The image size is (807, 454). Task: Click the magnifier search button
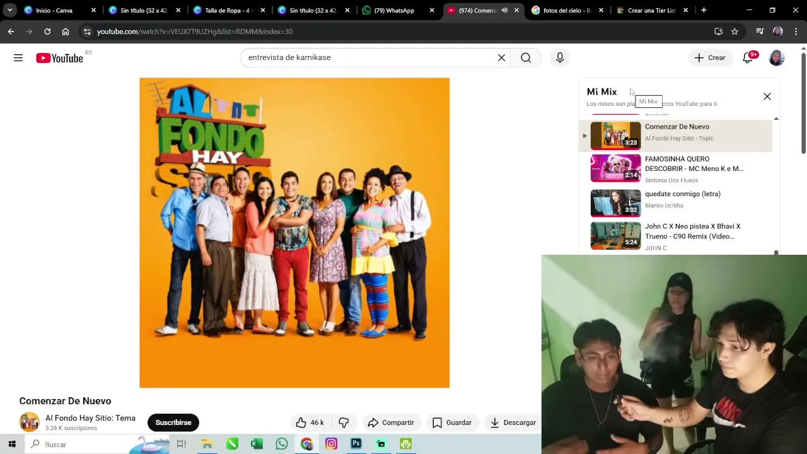[x=526, y=58]
